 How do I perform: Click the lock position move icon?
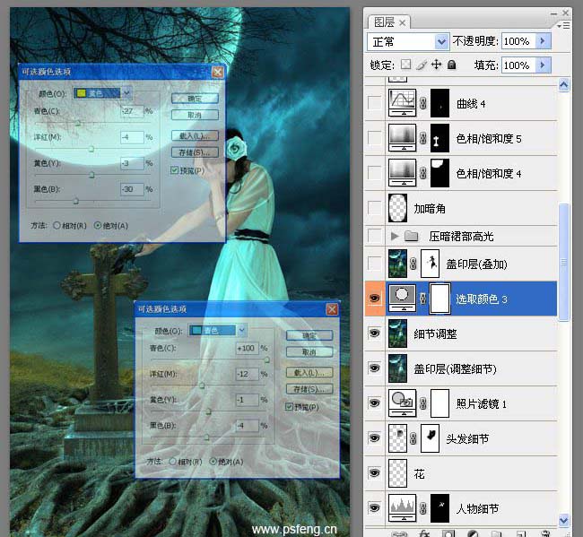(x=437, y=65)
